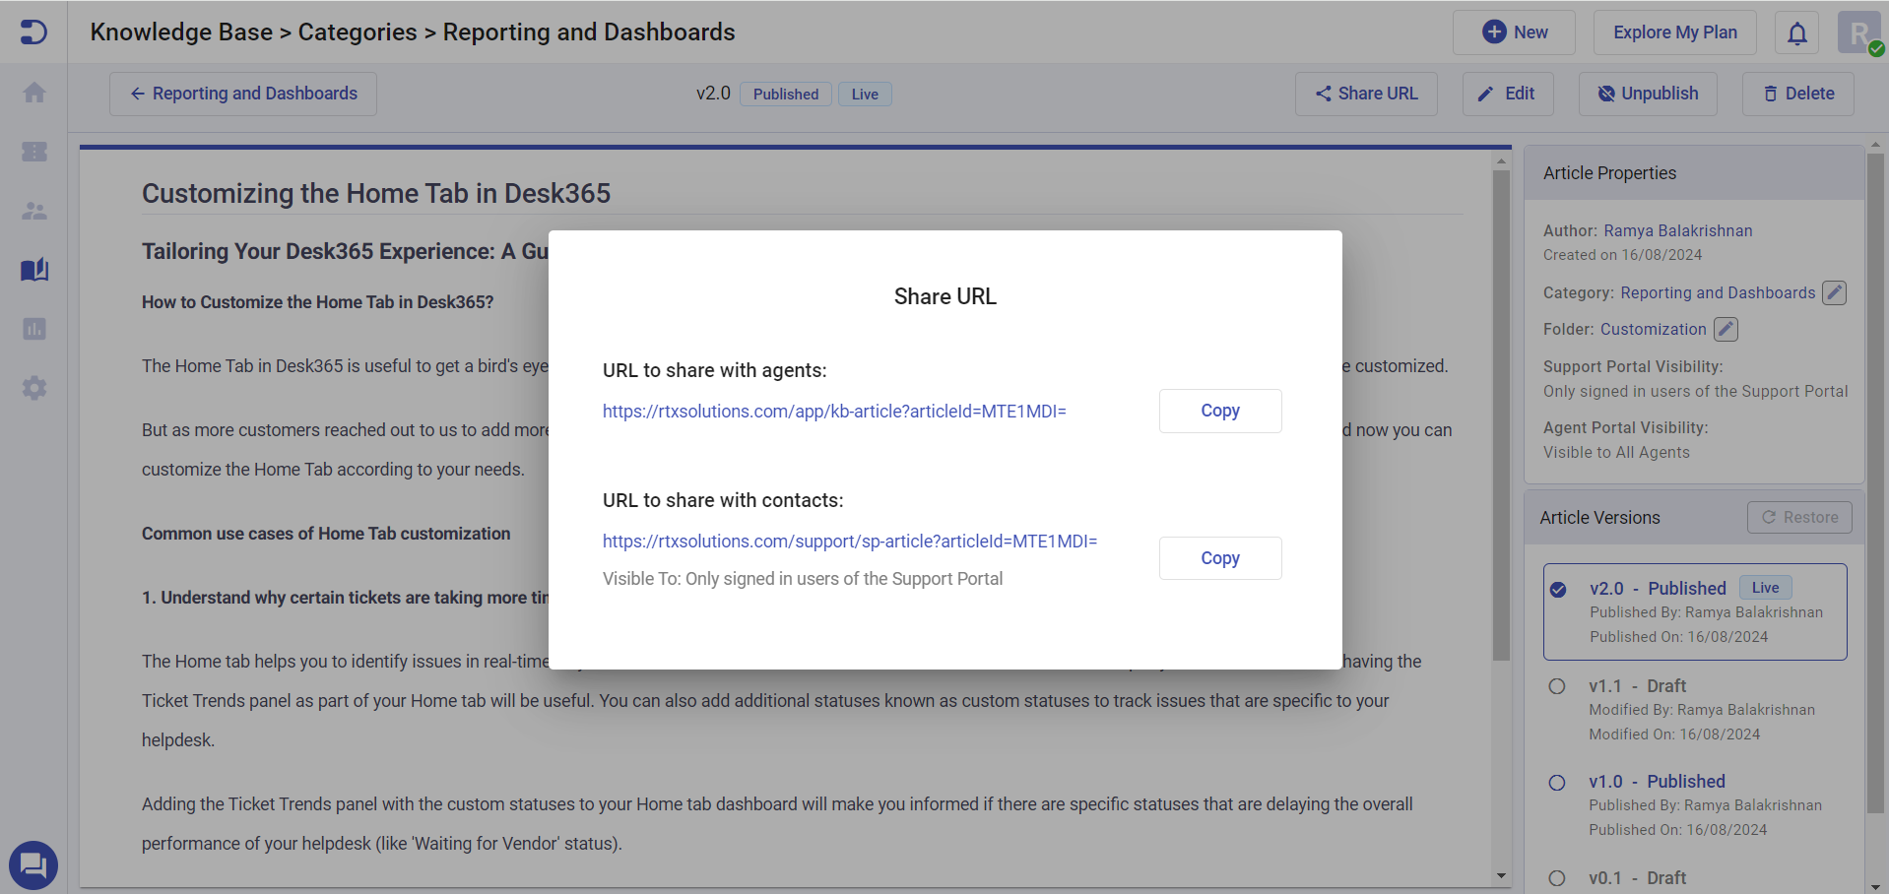Open the Contacts icon in the sidebar
Image resolution: width=1889 pixels, height=894 pixels.
coord(34,210)
